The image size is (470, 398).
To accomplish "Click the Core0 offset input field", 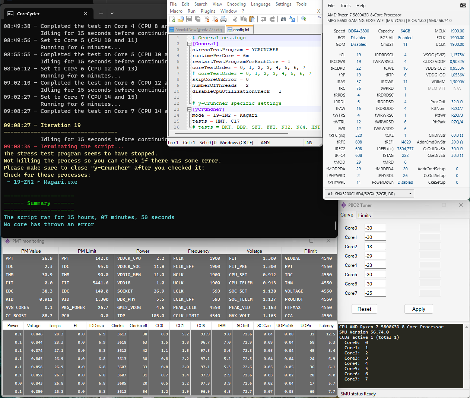I will pyautogui.click(x=375, y=228).
